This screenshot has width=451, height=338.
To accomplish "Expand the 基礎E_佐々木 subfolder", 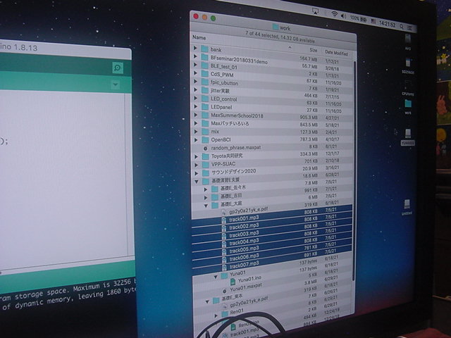I will coord(206,189).
